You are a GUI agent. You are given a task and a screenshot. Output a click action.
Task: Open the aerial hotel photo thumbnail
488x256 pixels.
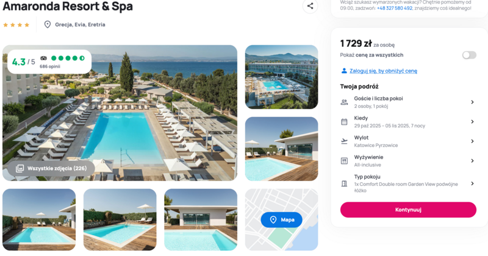(281, 77)
